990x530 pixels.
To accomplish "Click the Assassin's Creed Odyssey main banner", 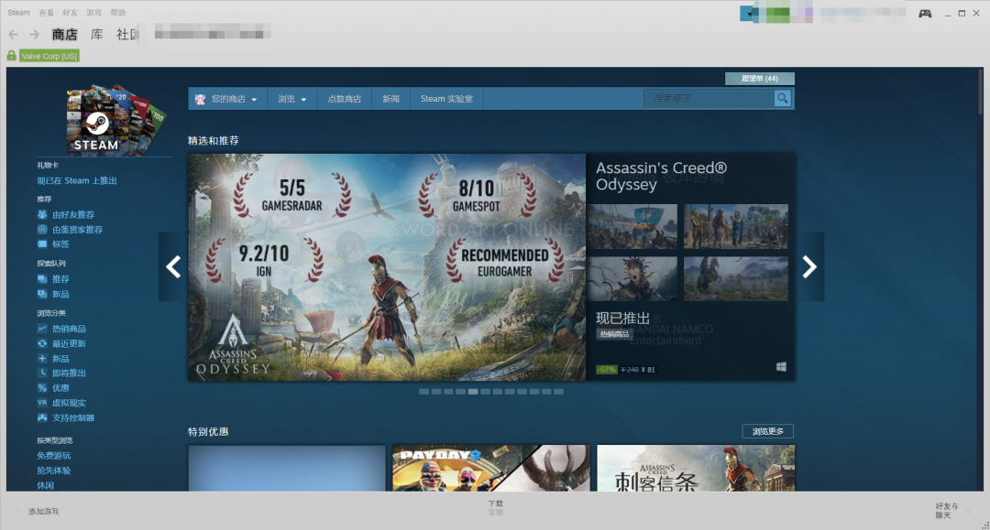I will (x=387, y=267).
